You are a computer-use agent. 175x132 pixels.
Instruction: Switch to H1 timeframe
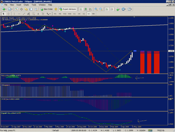pyautogui.click(x=74, y=14)
